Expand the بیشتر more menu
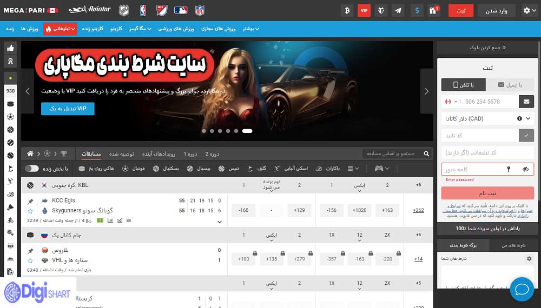 click(x=251, y=29)
